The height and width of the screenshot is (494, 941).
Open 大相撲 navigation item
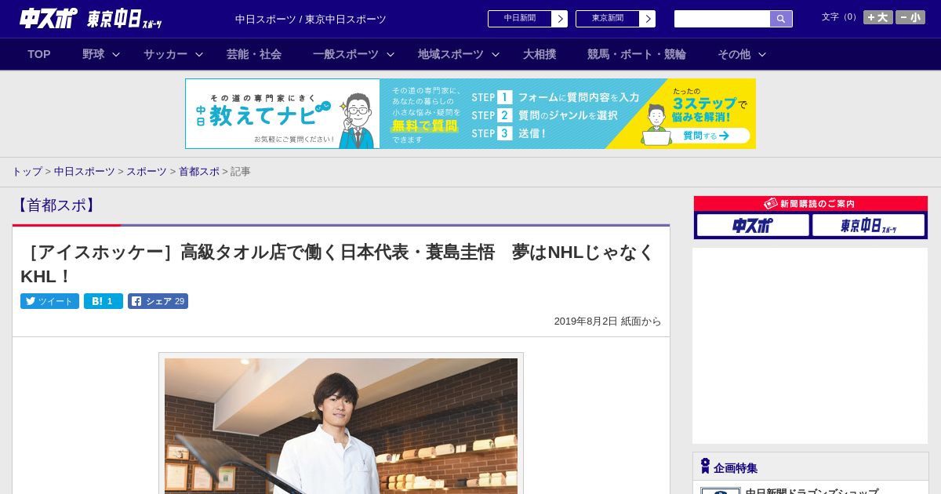point(540,54)
